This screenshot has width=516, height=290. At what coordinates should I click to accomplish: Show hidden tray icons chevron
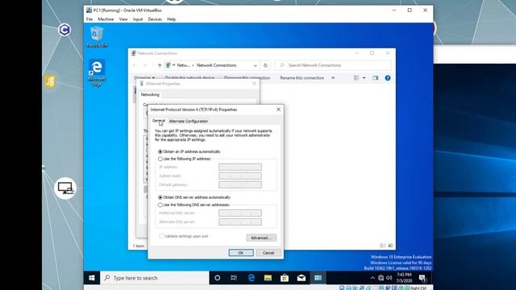(372, 278)
